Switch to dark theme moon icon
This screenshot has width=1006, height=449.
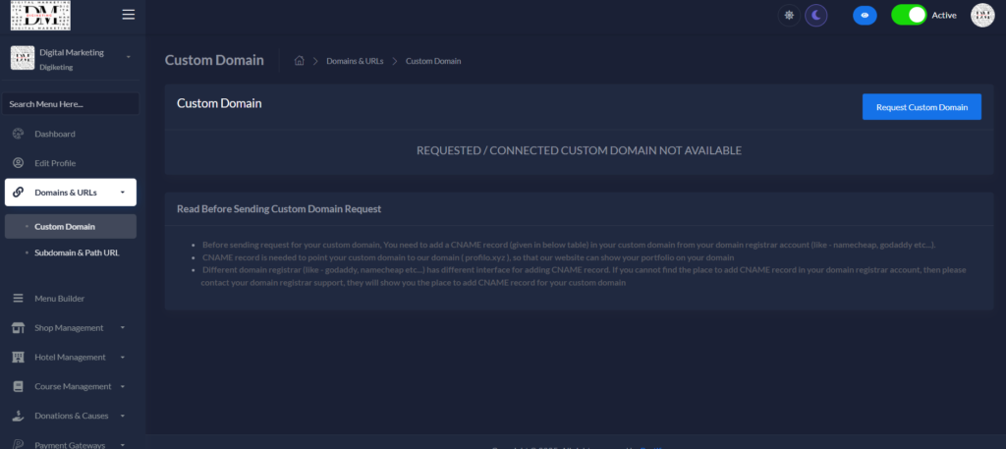(816, 16)
